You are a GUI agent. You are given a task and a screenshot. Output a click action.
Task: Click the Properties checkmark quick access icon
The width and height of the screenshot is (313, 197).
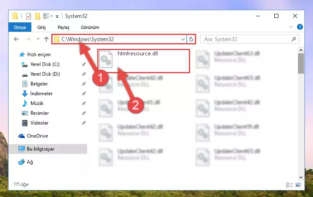28,16
